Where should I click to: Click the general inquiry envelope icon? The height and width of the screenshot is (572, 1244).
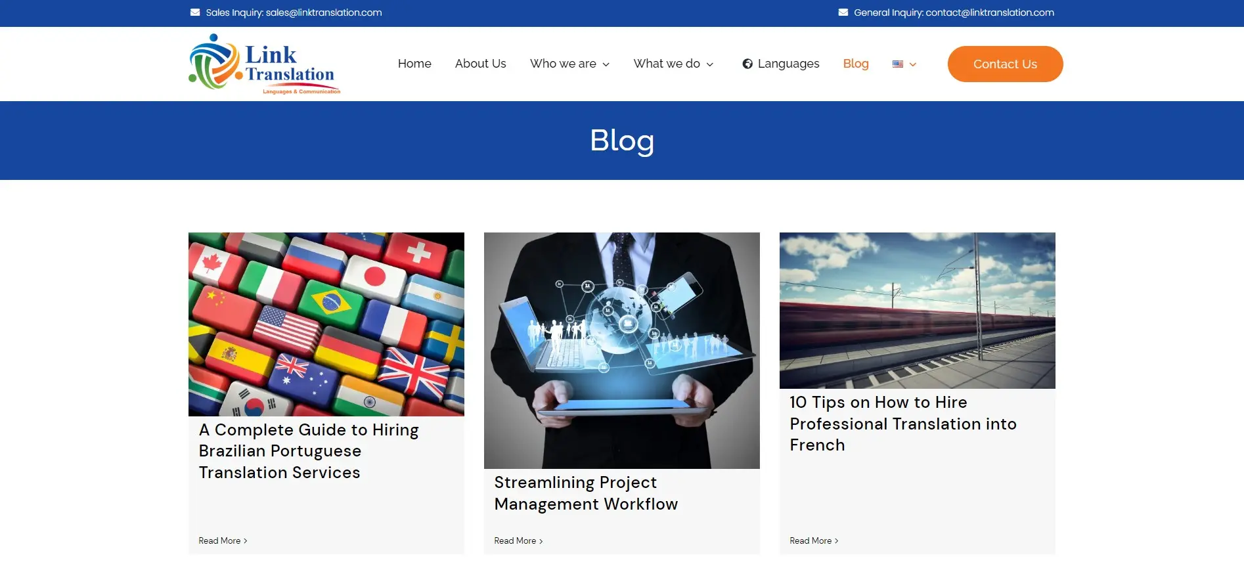843,12
